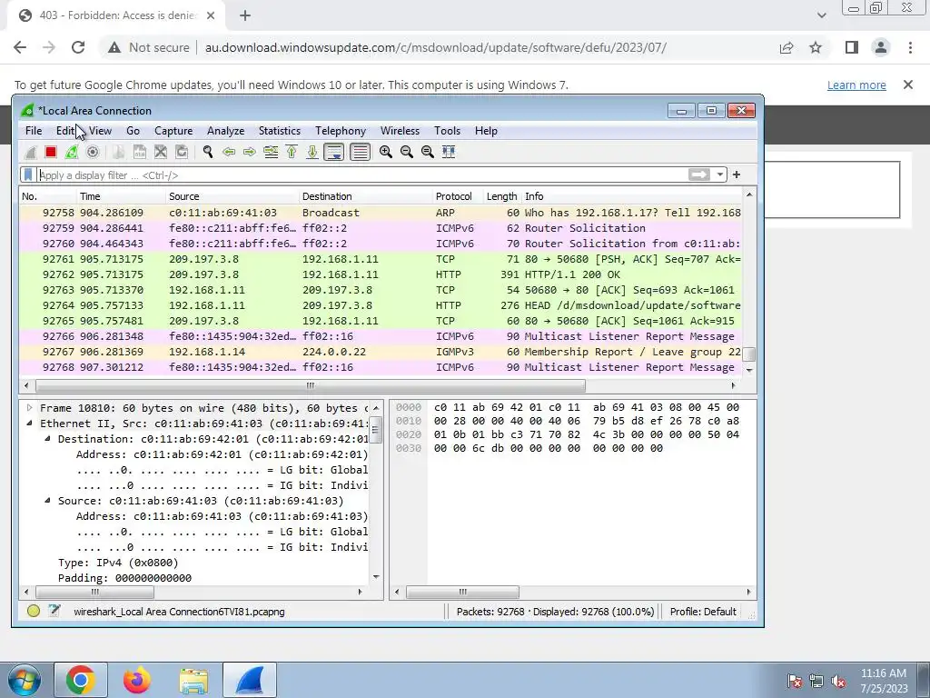Open the display filter history dropdown arrow

719,174
